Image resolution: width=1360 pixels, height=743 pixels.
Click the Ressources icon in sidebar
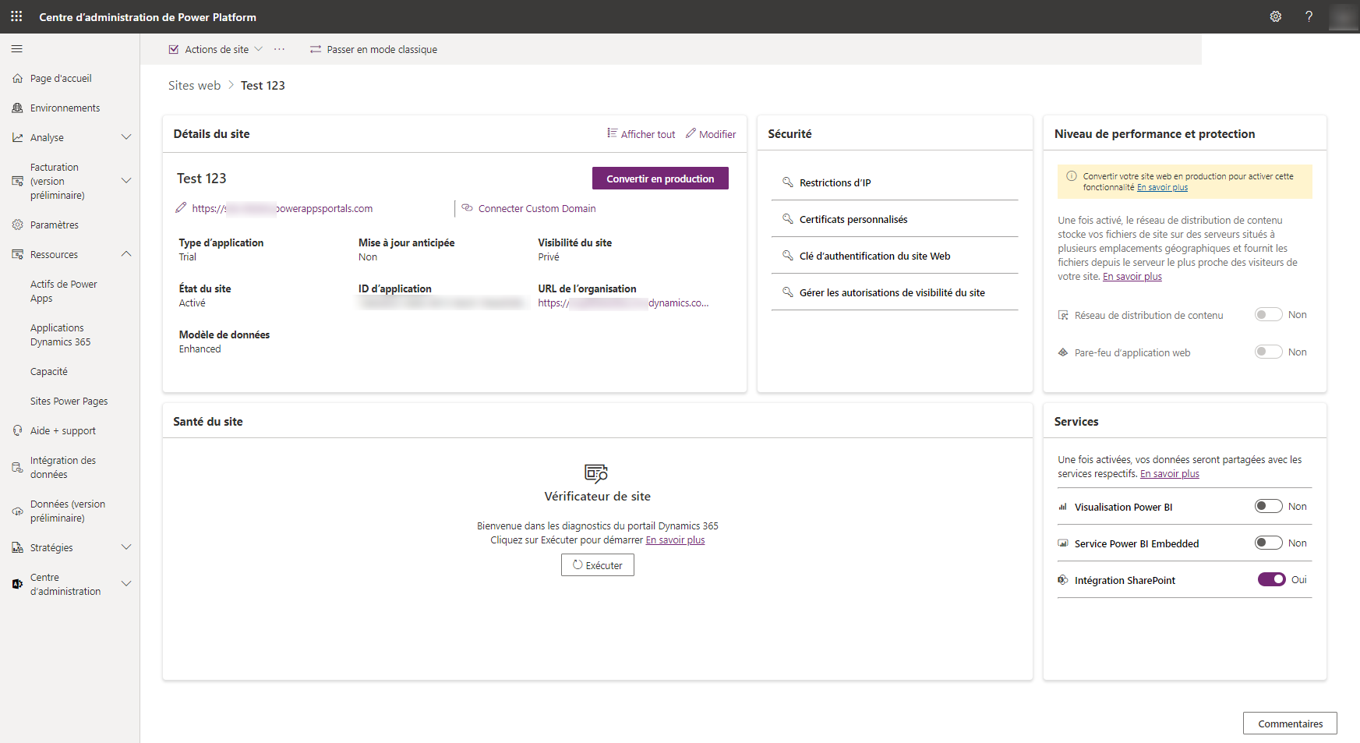[x=17, y=255]
